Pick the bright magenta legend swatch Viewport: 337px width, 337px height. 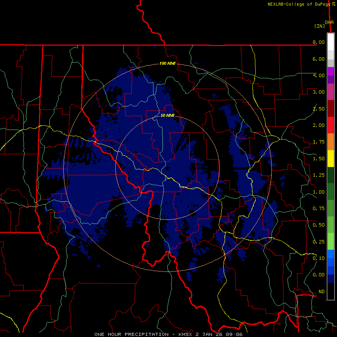point(331,72)
